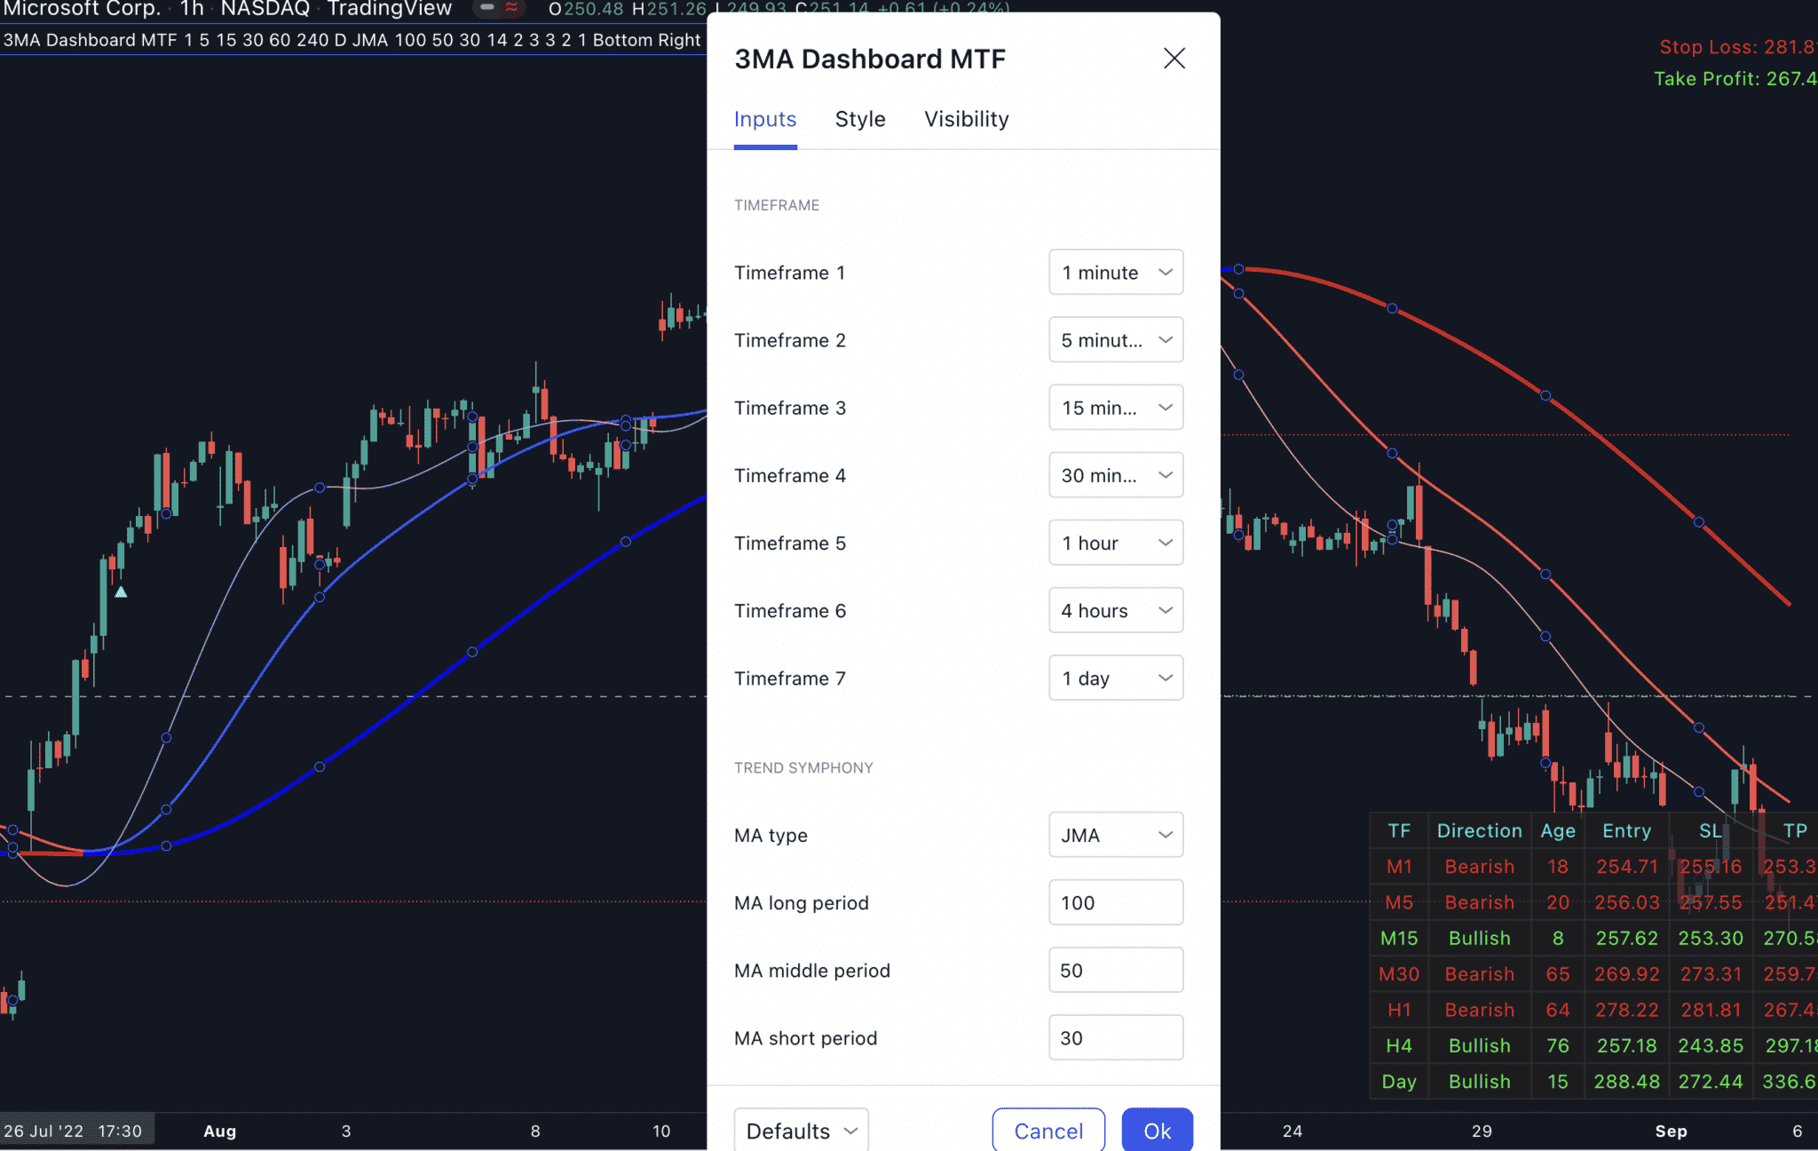Click the eye icon next to the symbol title
Screen dimensions: 1818x1151
tap(486, 8)
